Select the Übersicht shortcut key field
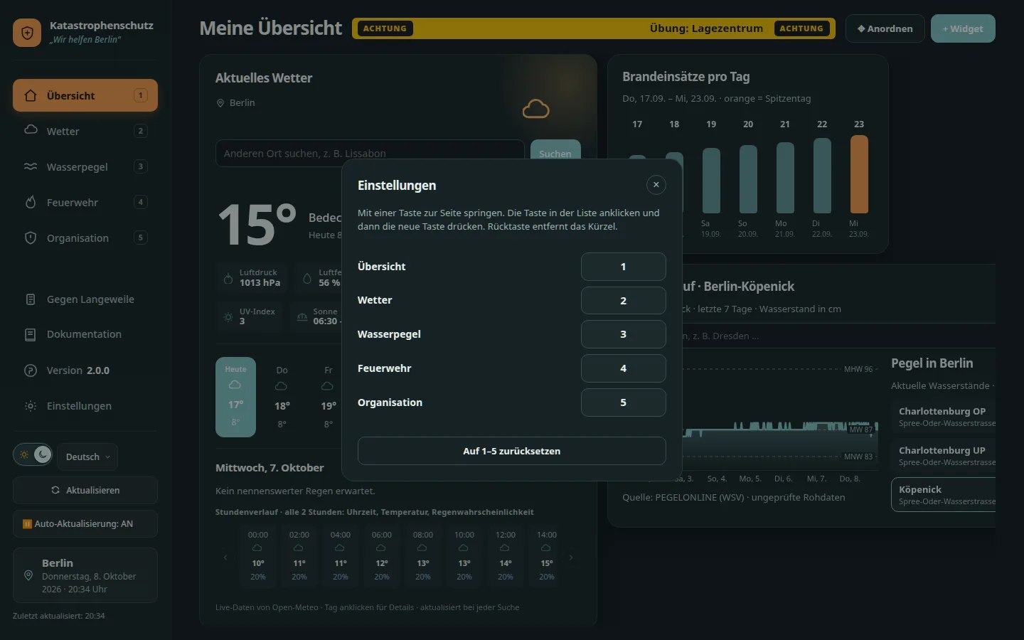1024x640 pixels. tap(624, 267)
